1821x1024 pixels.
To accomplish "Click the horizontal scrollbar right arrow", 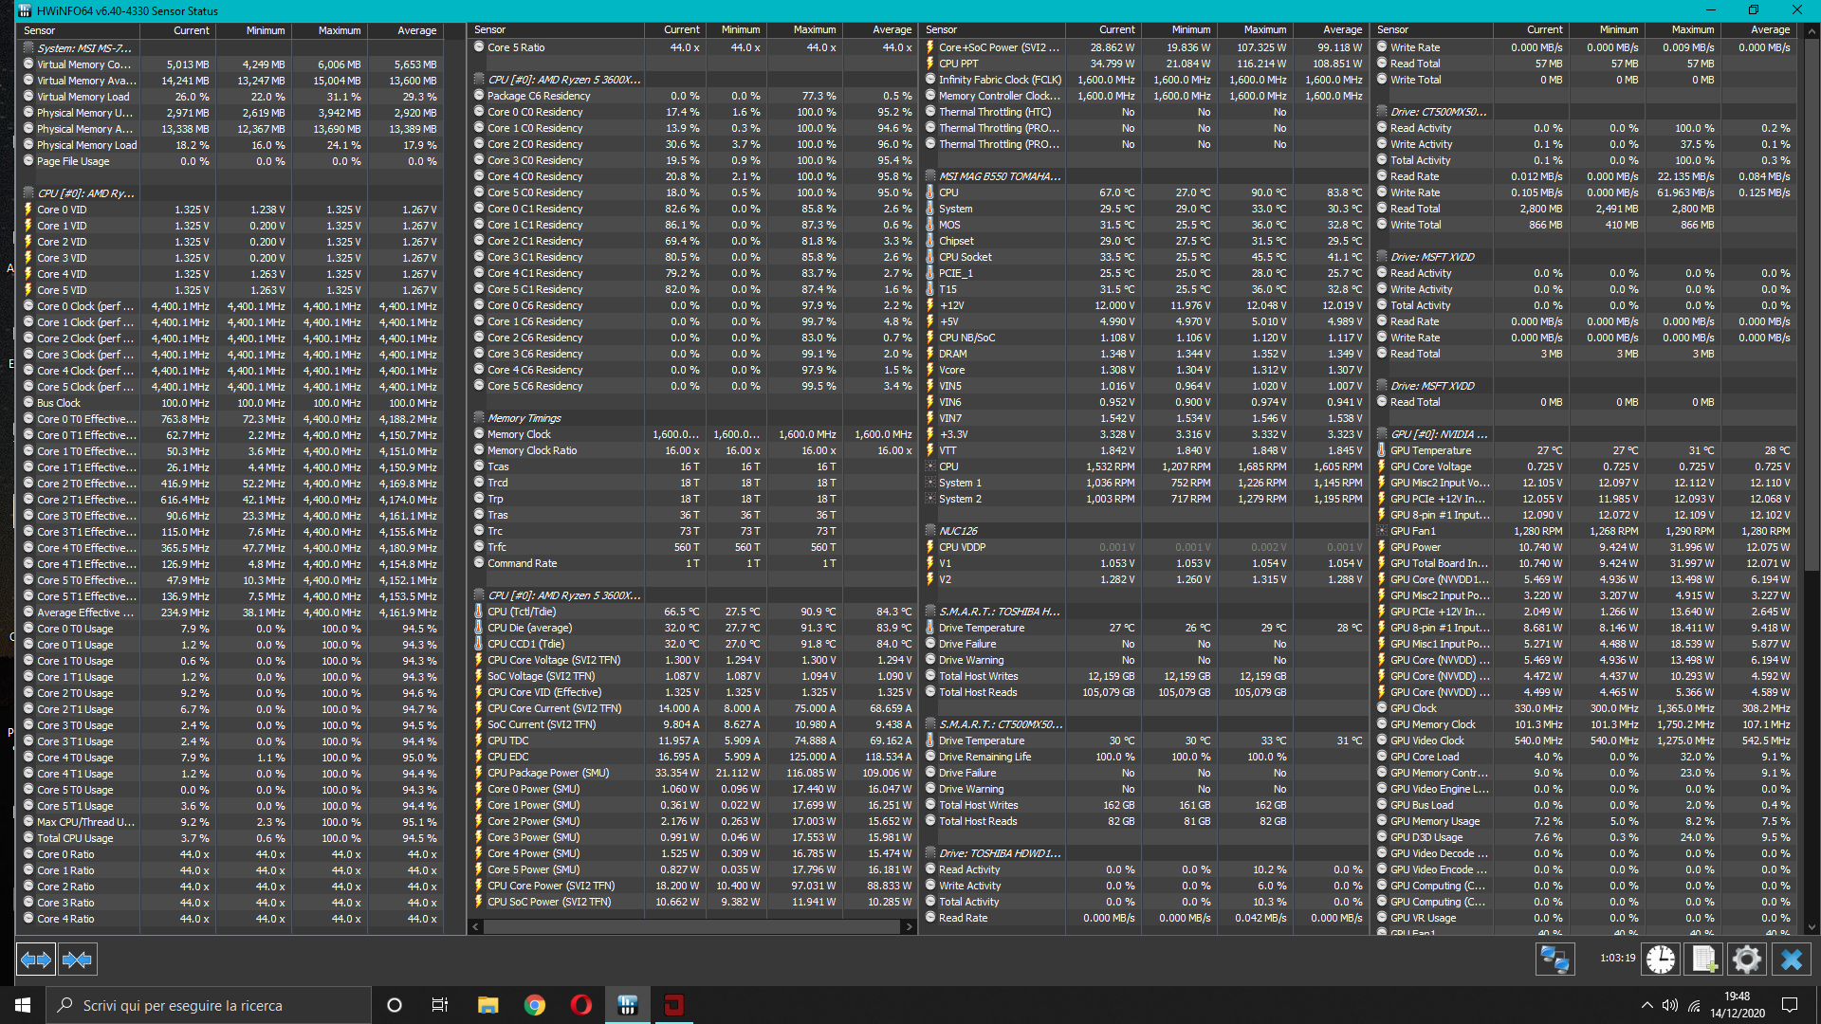I will 909,926.
